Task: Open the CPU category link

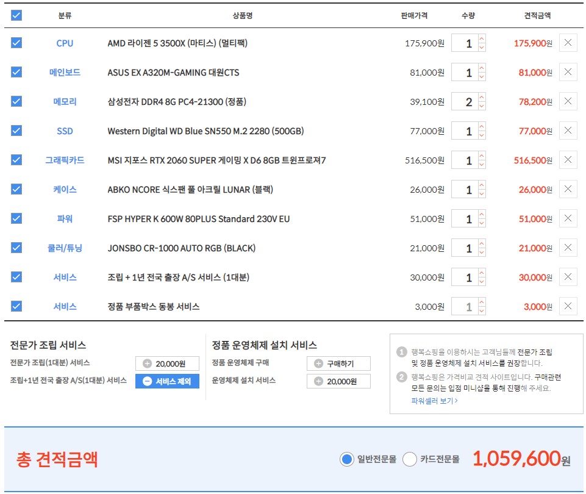Action: [x=65, y=43]
